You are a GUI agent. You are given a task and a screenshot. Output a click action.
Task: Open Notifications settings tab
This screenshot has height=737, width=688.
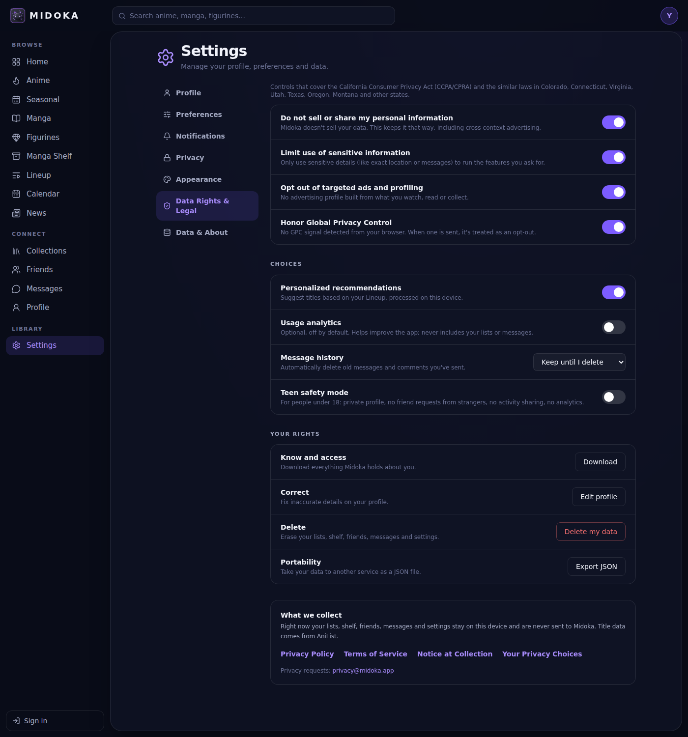[207, 136]
